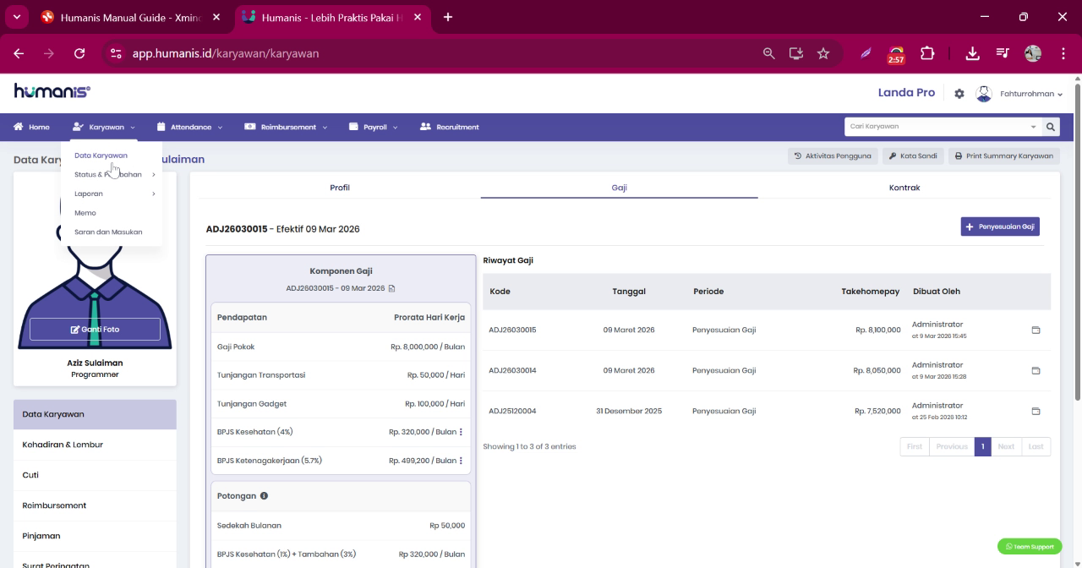Open three-dot menu for BPJS Ketenagakerjaan (5.7%)
Screen dimensions: 1082x568
461,461
